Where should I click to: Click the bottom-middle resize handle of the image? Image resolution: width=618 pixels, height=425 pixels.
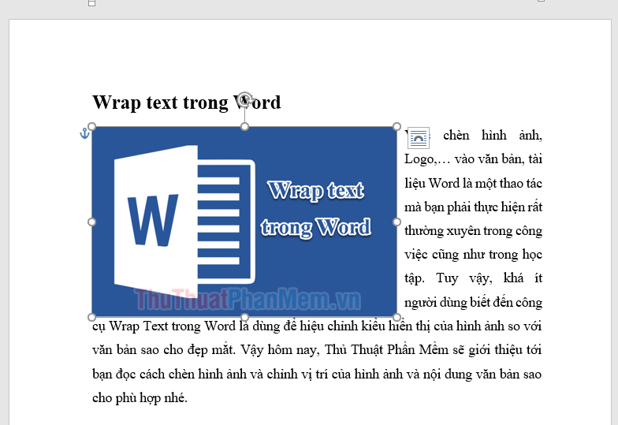point(244,317)
